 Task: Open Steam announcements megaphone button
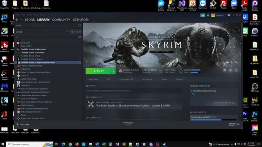[203, 15]
